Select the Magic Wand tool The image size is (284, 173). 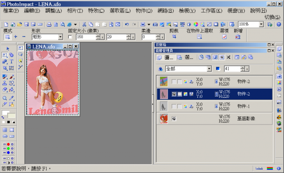(x=20, y=60)
